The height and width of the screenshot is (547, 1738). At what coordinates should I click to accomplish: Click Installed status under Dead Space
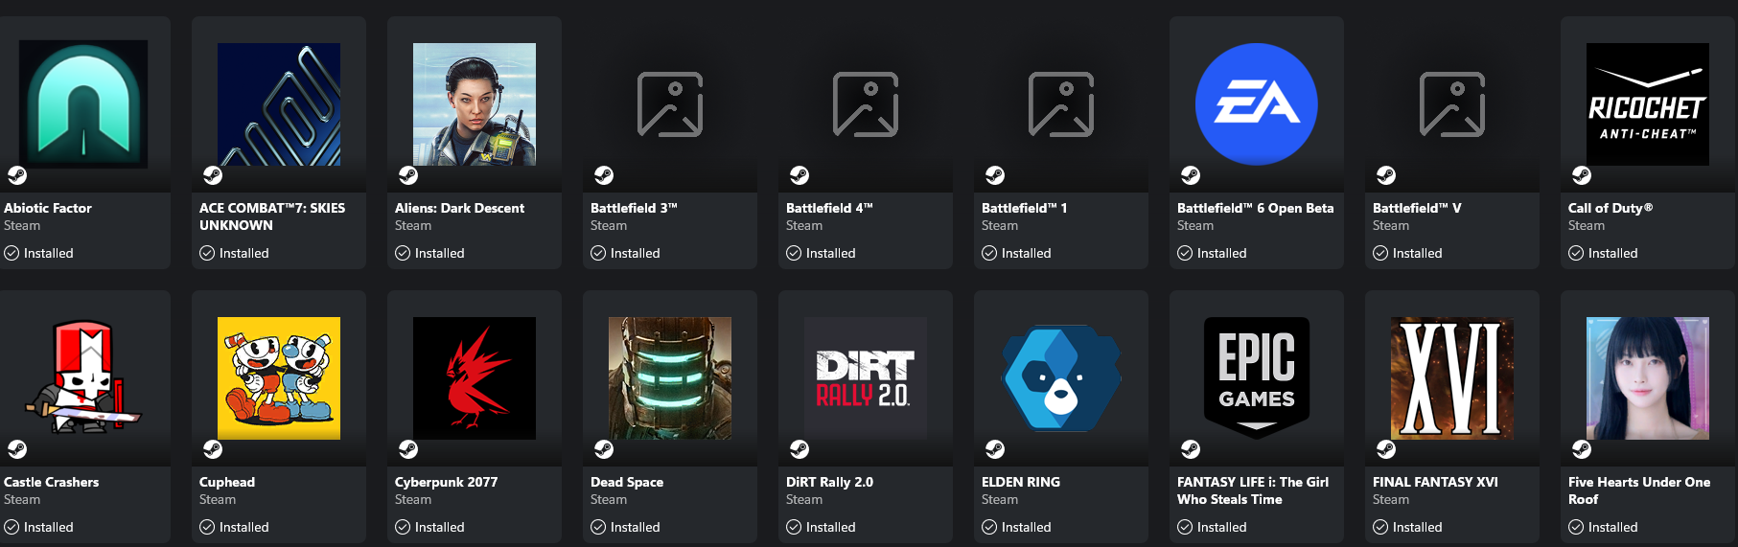626,527
